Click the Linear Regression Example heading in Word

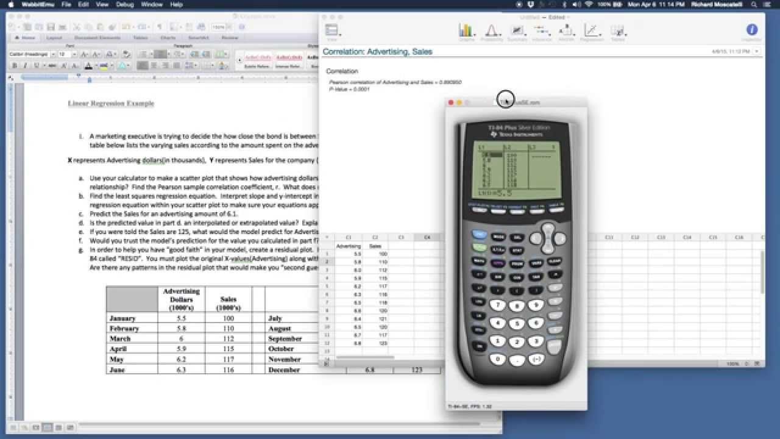tap(111, 104)
